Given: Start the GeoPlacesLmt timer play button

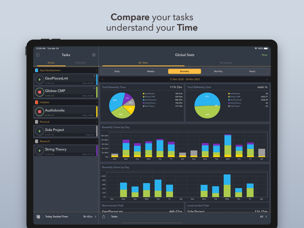Looking at the screenshot, I should coord(40,79).
